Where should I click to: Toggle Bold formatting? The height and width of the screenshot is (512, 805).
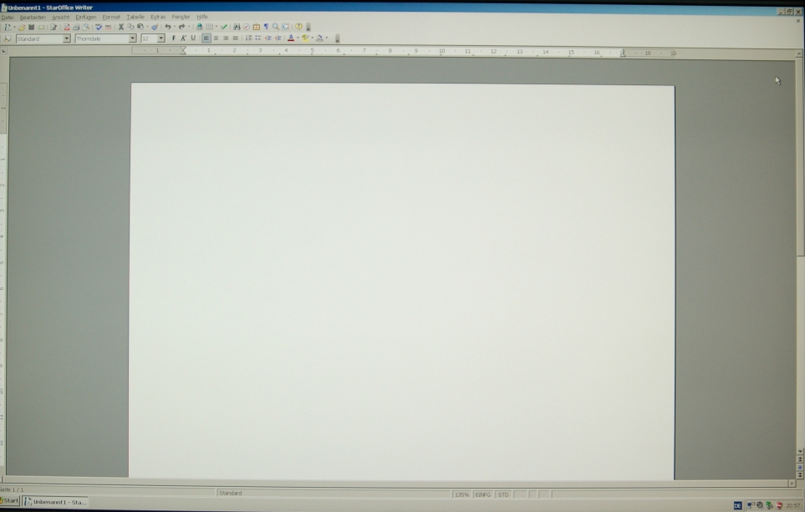tap(174, 38)
